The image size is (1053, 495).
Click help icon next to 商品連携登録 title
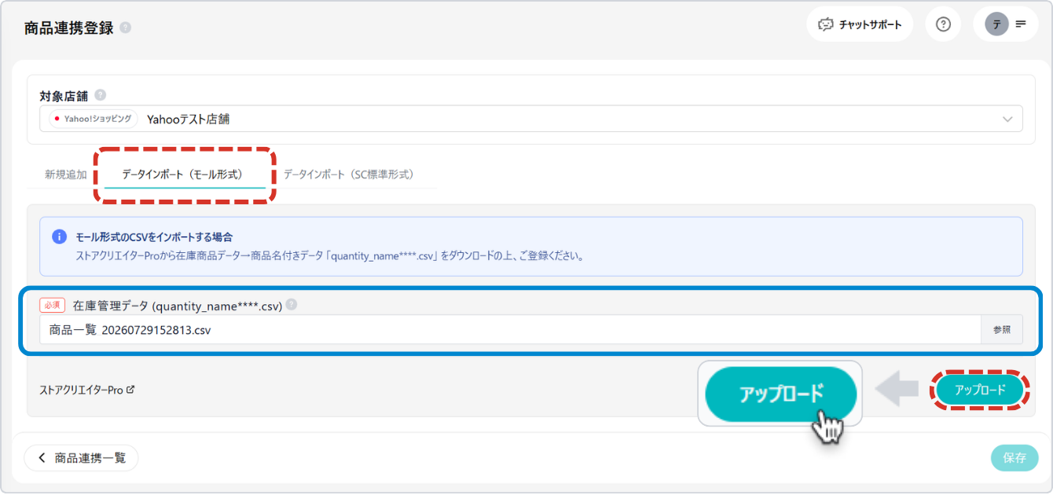(x=126, y=28)
